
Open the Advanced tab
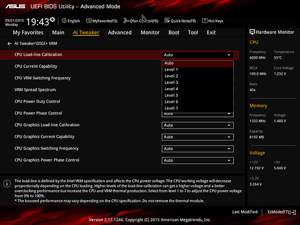click(120, 32)
